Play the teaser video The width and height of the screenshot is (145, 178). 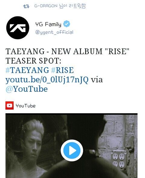pyautogui.click(x=72, y=150)
